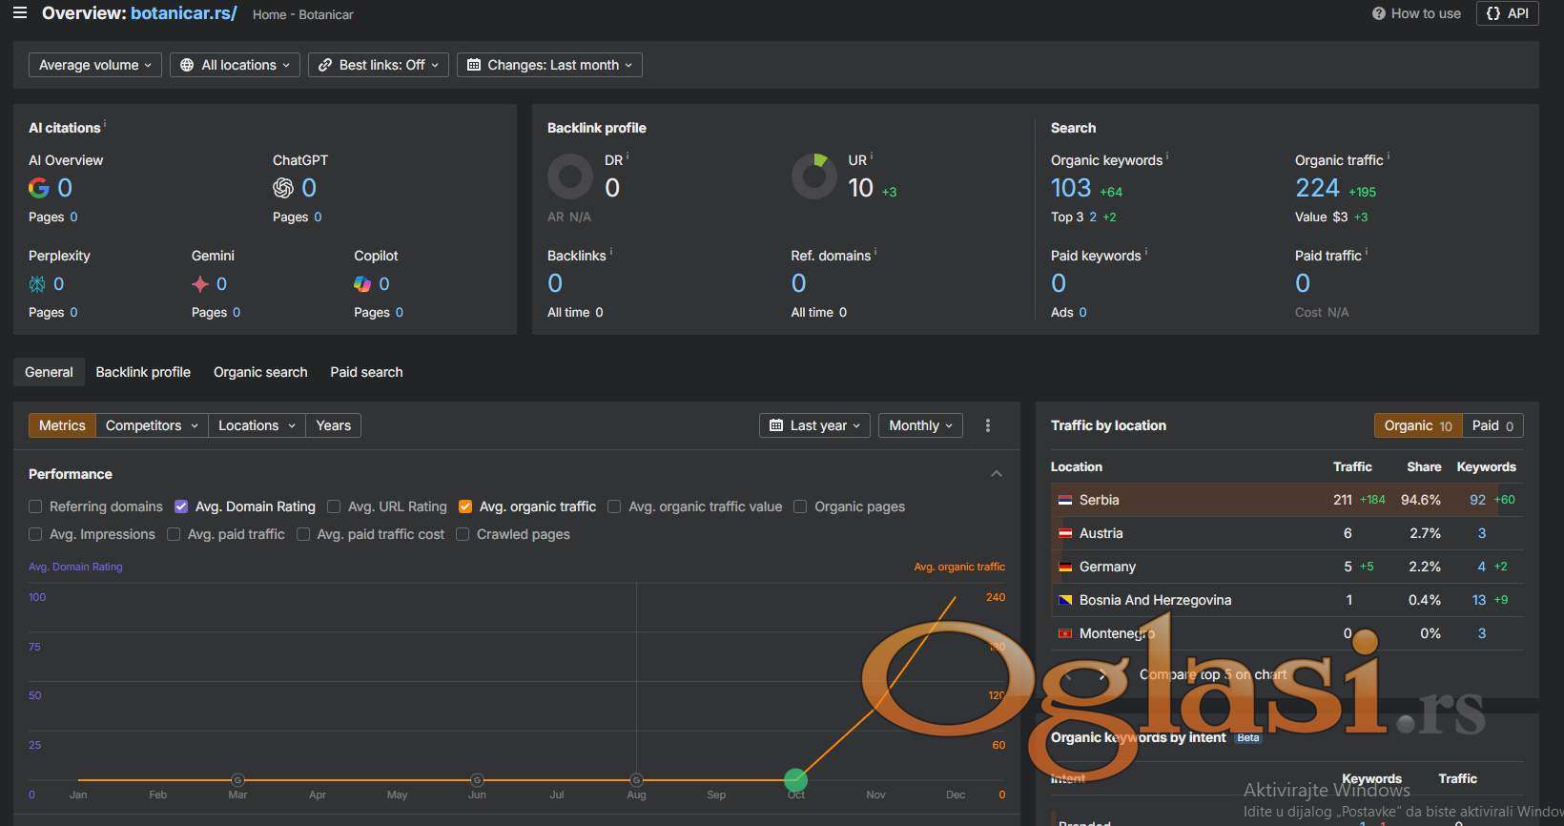Image resolution: width=1564 pixels, height=826 pixels.
Task: Switch to the Backlink profile tab
Action: [143, 372]
